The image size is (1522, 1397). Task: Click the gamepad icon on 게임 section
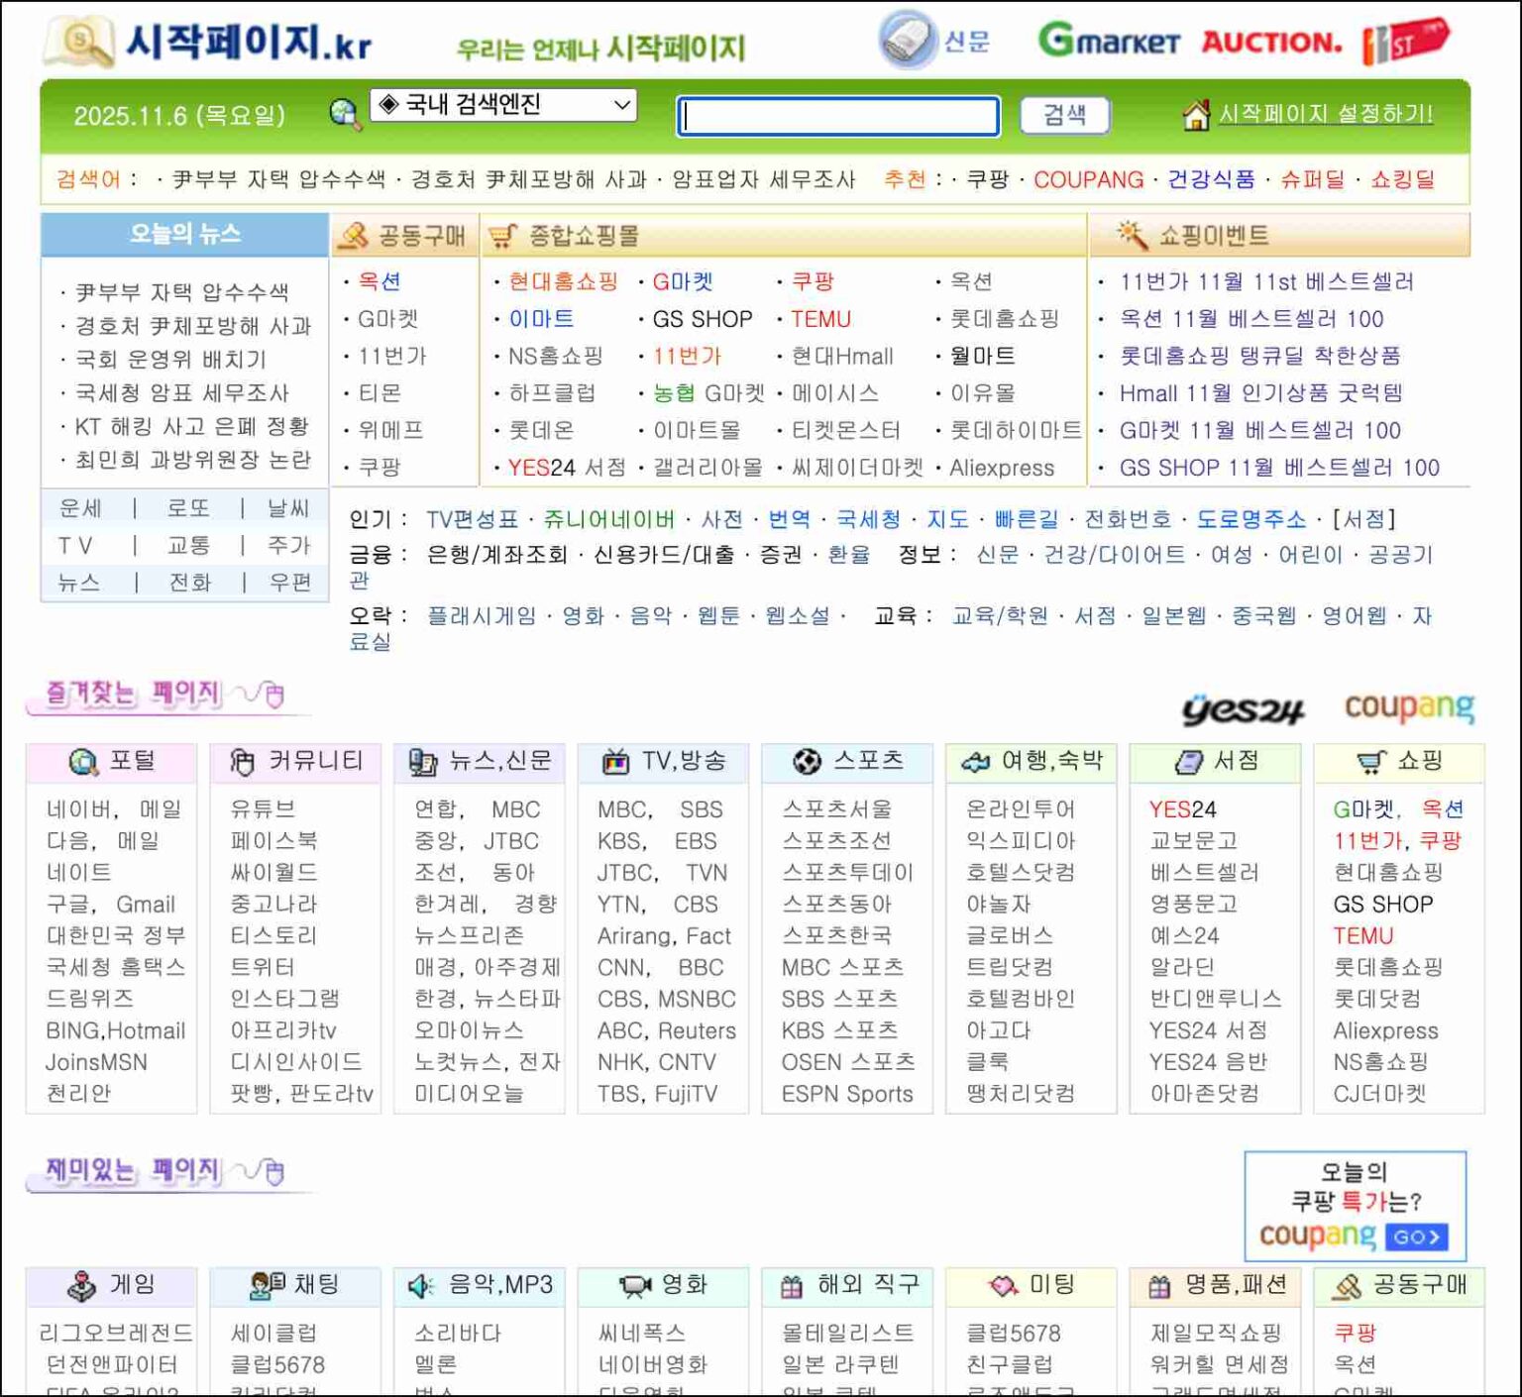click(81, 1285)
